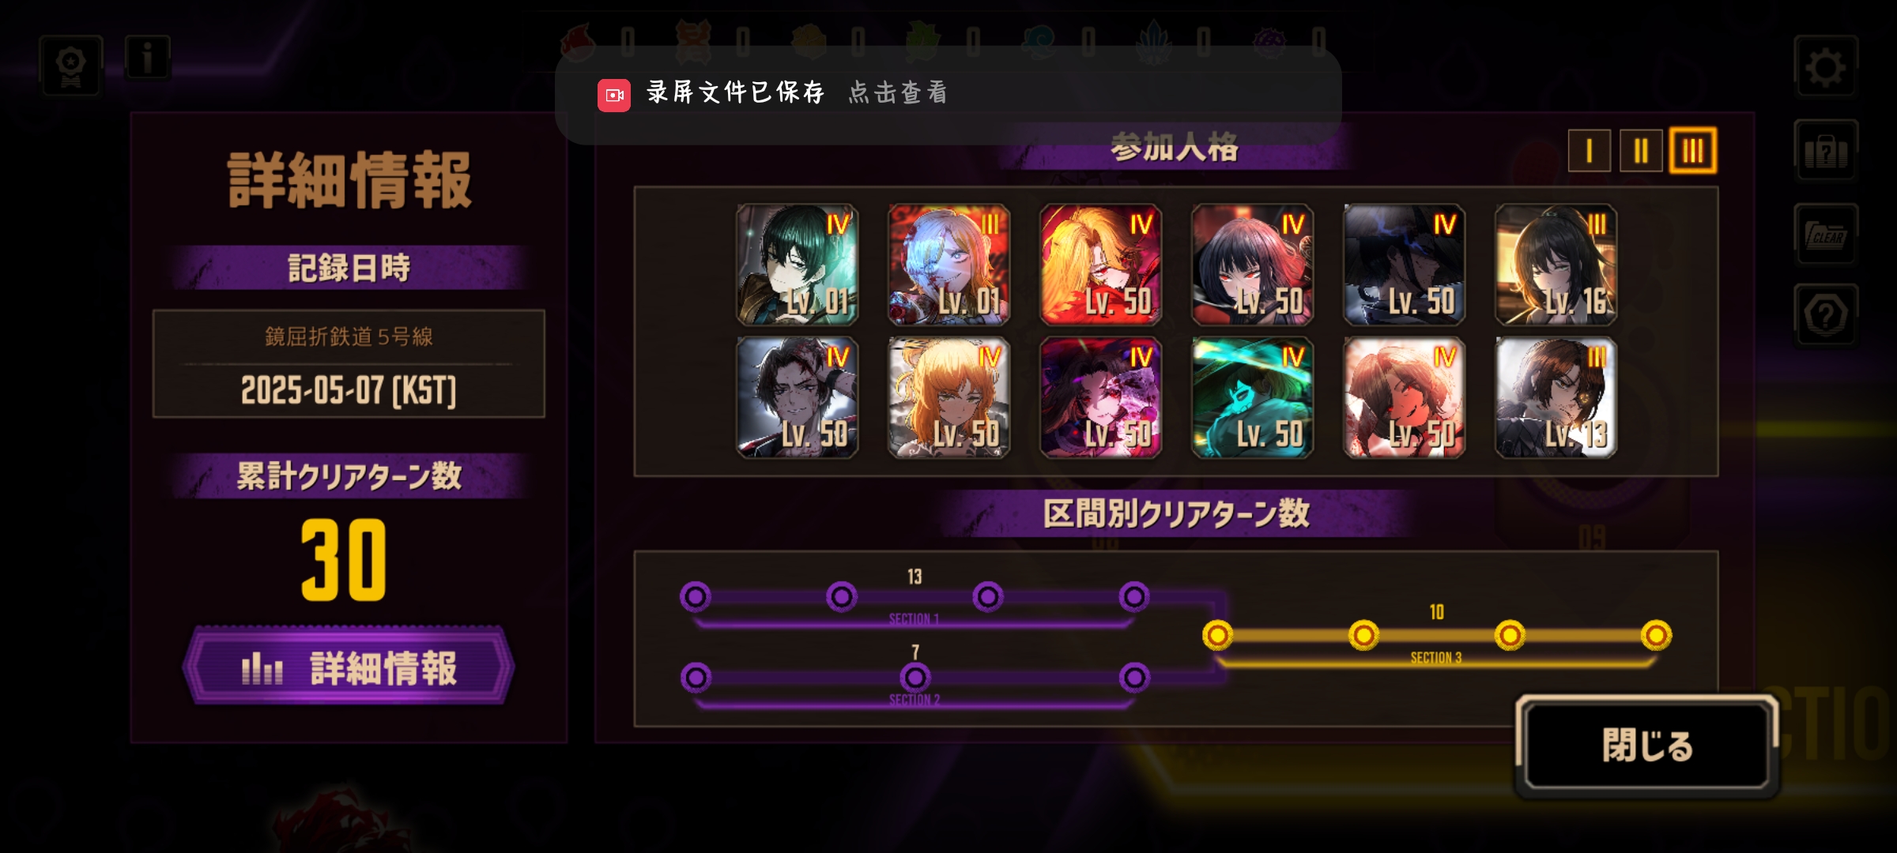Open the help question mark icon
Viewport: 1897px width, 853px height.
[1825, 315]
